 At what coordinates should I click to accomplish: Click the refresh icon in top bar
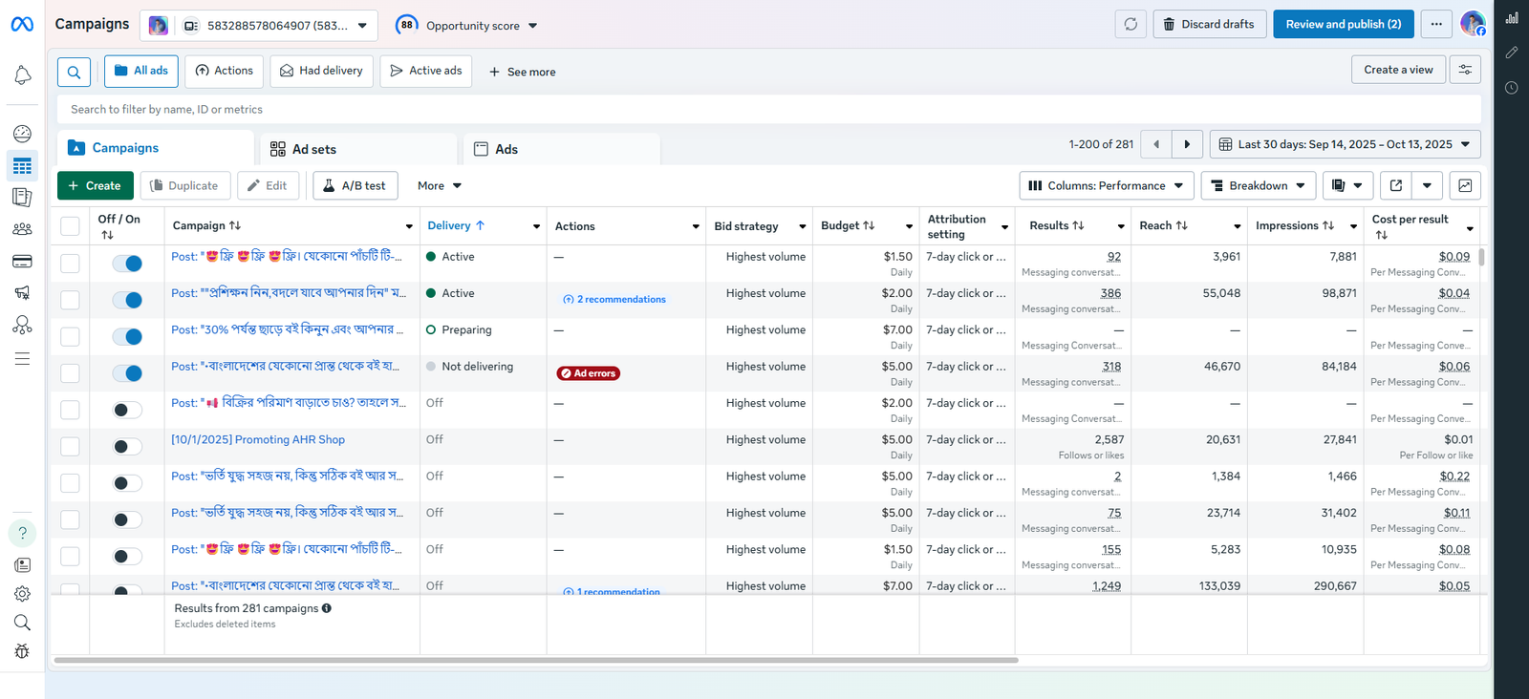pyautogui.click(x=1131, y=25)
